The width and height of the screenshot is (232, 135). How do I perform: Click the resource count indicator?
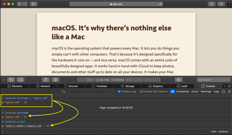(x=89, y=80)
